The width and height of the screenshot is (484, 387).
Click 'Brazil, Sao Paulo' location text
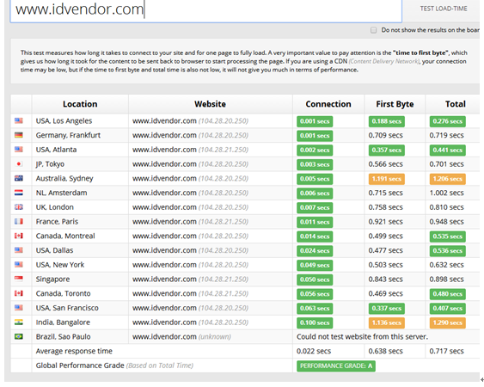click(64, 336)
